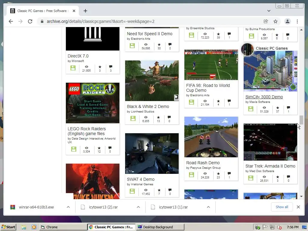The width and height of the screenshot is (308, 231).
Task: Click Show all downloads button
Action: point(282,207)
